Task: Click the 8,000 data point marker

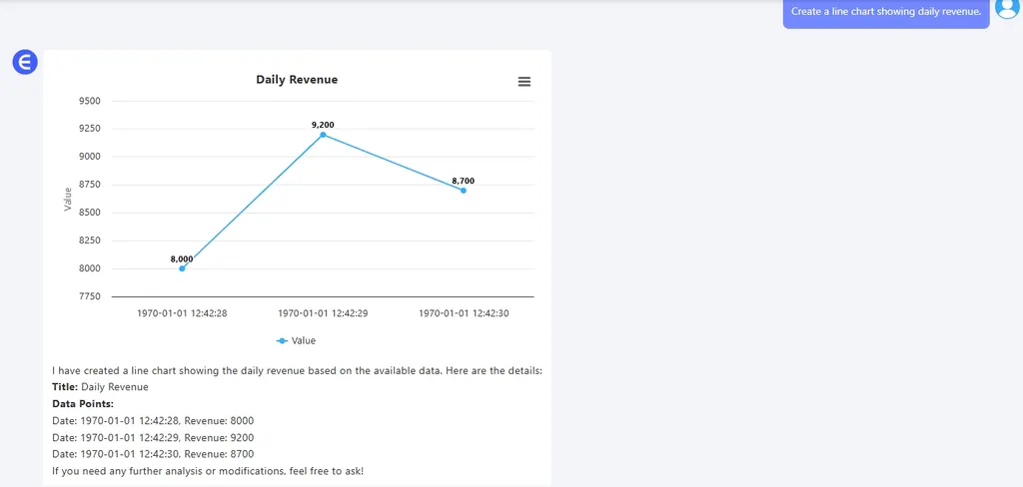Action: [x=182, y=268]
